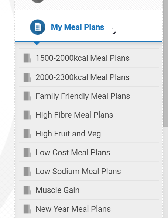This screenshot has height=218, width=168.
Task: Click the folder icon beside New Year Meal Plans
Action: tap(27, 209)
